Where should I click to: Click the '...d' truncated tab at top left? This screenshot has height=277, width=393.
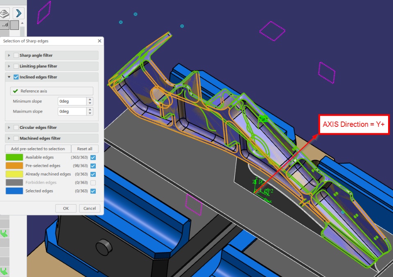pyautogui.click(x=5, y=25)
